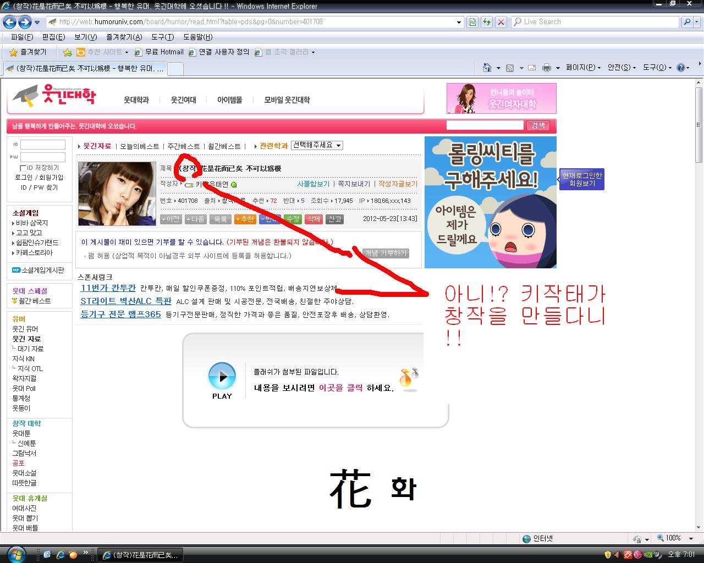Viewport: 704px width, 563px height.
Task: Open the address bar URL history dropdown
Action: coord(459,22)
